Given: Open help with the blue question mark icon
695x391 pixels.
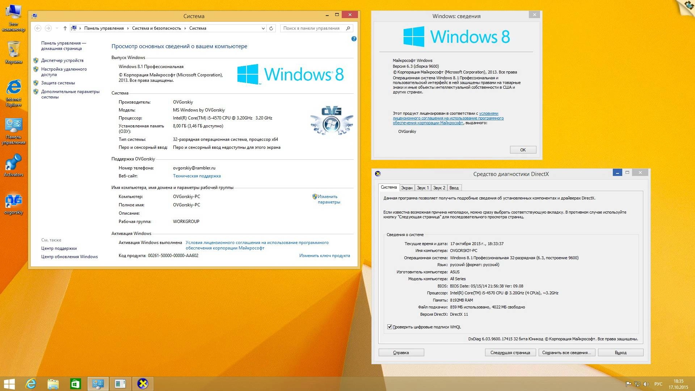Looking at the screenshot, I should tap(354, 39).
